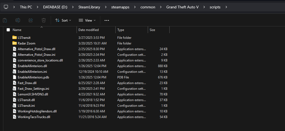285x131 pixels.
Task: Click the Fast_Draw.dll file icon
Action: pyautogui.click(x=15, y=83)
